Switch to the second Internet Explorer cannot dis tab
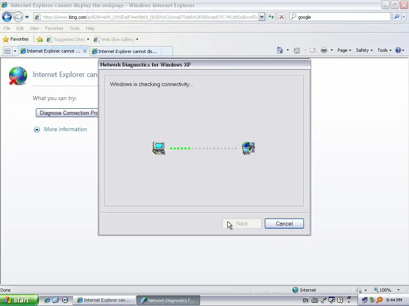The image size is (409, 306). pyautogui.click(x=125, y=51)
